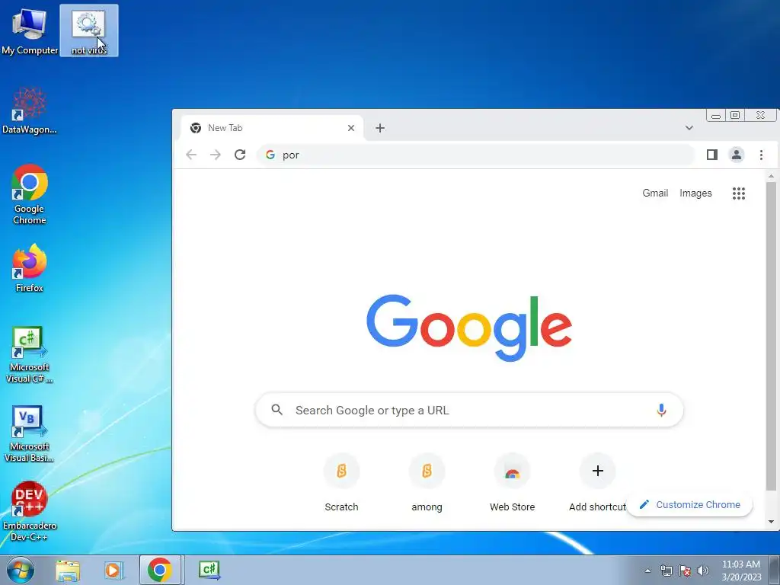Select the Google Chrome desktop shortcut
Screen dimensions: 780x585
[x=30, y=194]
